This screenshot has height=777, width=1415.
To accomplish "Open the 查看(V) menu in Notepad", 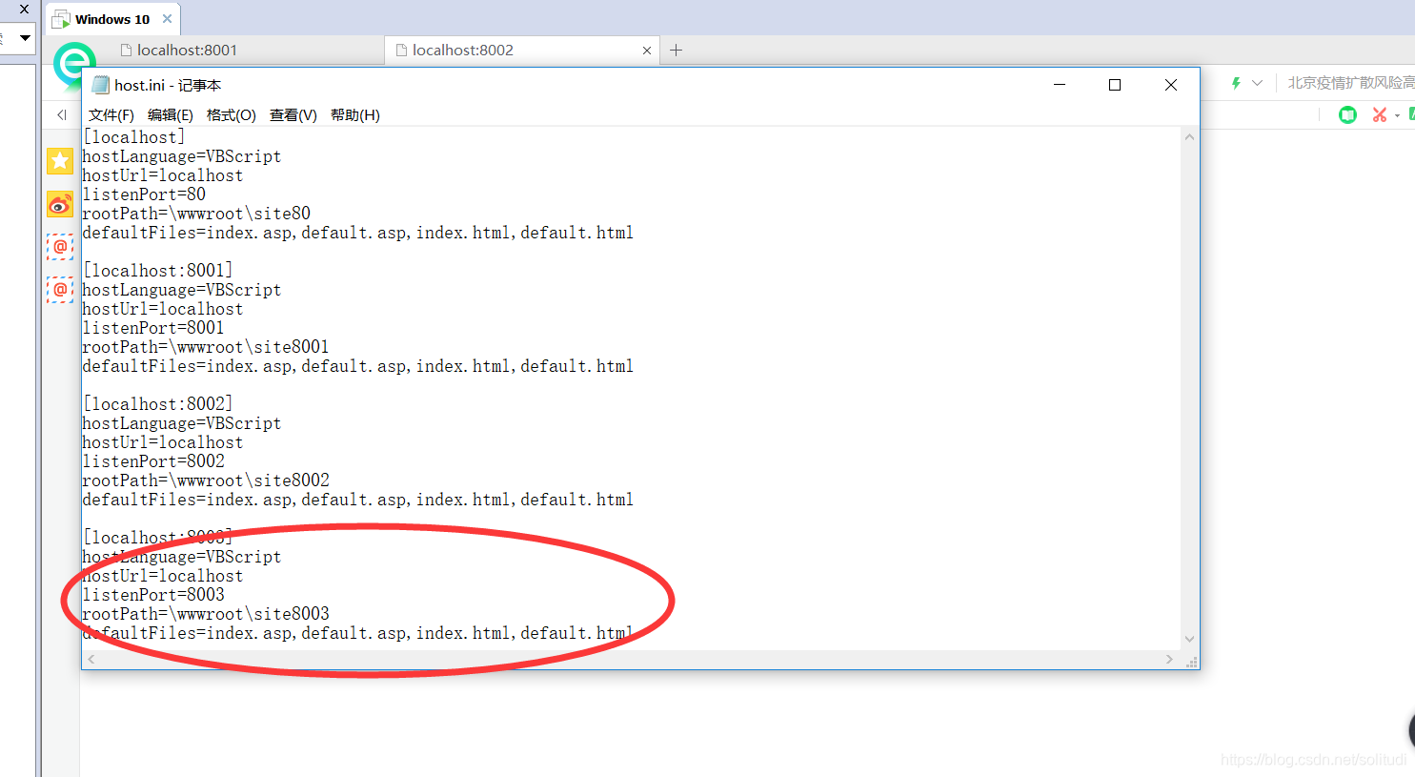I will pos(293,115).
